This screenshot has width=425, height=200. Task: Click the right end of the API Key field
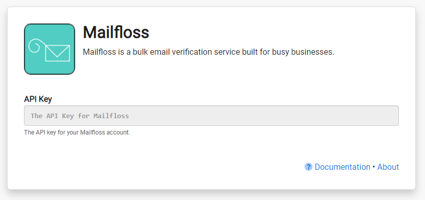[390, 116]
